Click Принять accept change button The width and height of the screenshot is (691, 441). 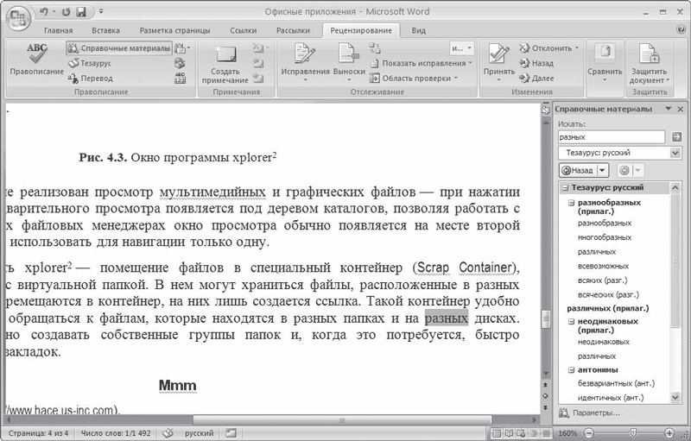[x=499, y=62]
